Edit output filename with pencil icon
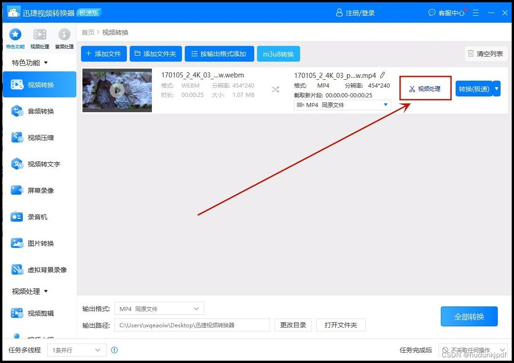The width and height of the screenshot is (514, 363). click(x=382, y=75)
